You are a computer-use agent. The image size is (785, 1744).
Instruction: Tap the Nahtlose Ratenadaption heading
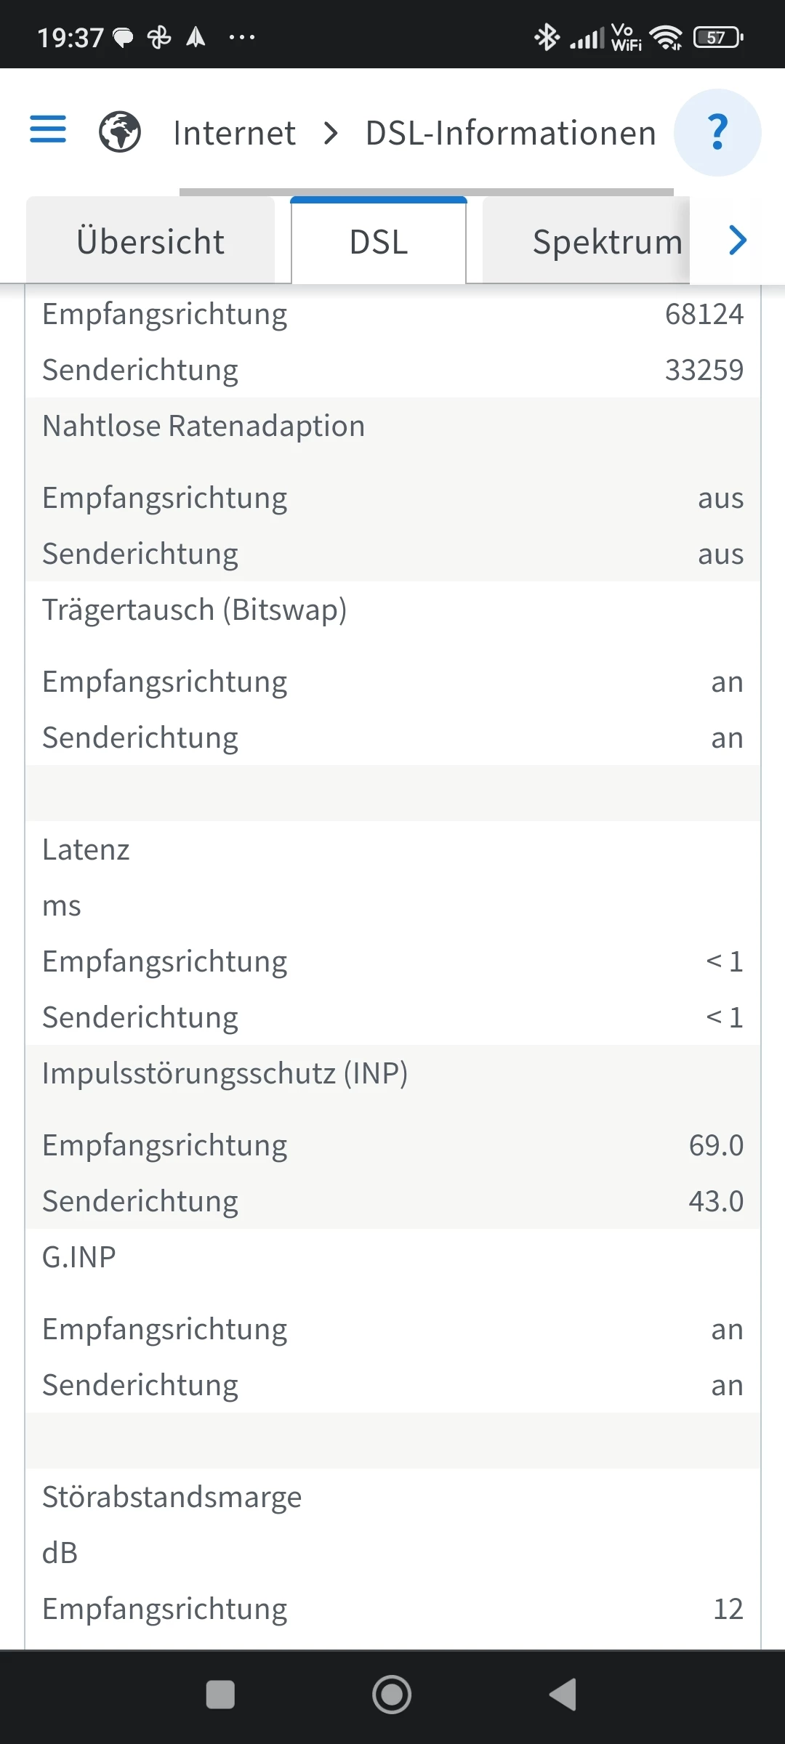point(204,426)
